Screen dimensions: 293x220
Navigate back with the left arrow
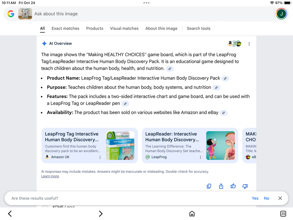10,214
